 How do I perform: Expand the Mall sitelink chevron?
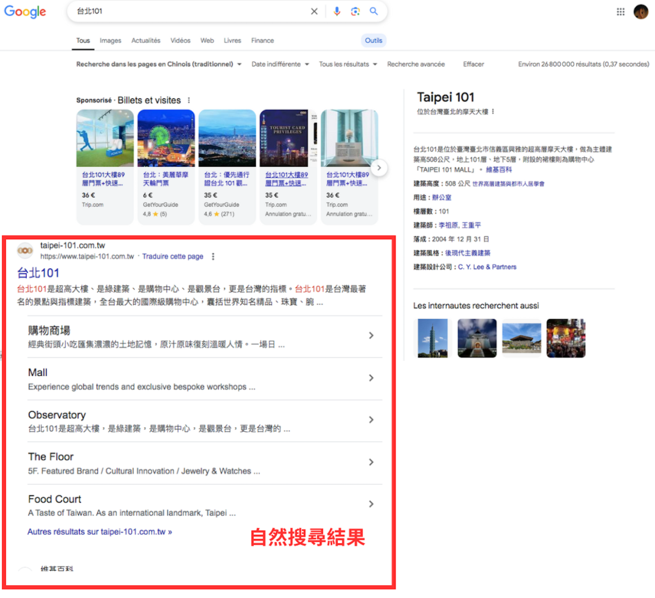(371, 378)
